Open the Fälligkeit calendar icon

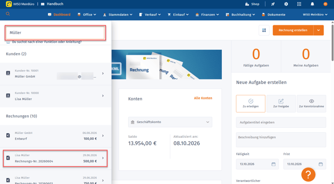tap(274, 164)
